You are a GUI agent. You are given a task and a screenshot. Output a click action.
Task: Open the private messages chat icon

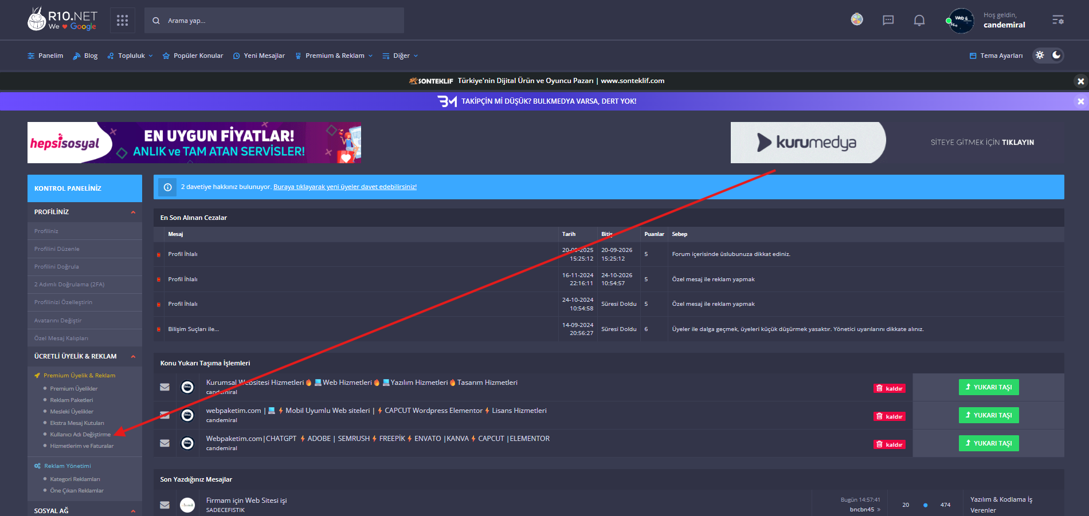tap(888, 21)
